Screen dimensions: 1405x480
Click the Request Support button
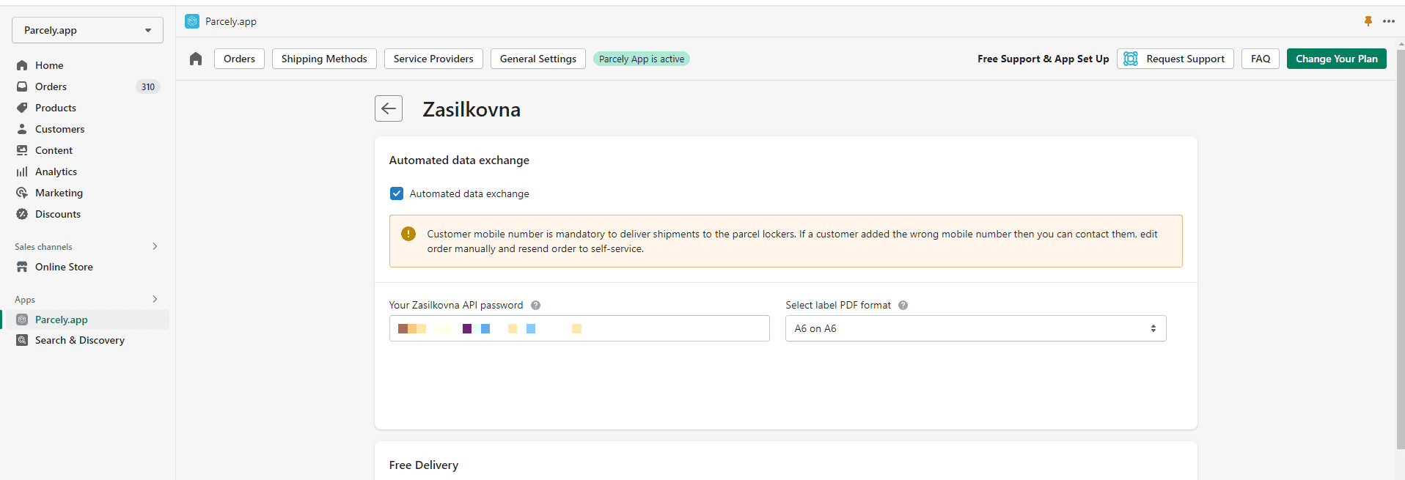[x=1175, y=59]
